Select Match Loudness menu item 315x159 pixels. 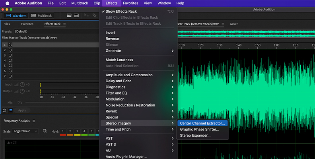138,60
